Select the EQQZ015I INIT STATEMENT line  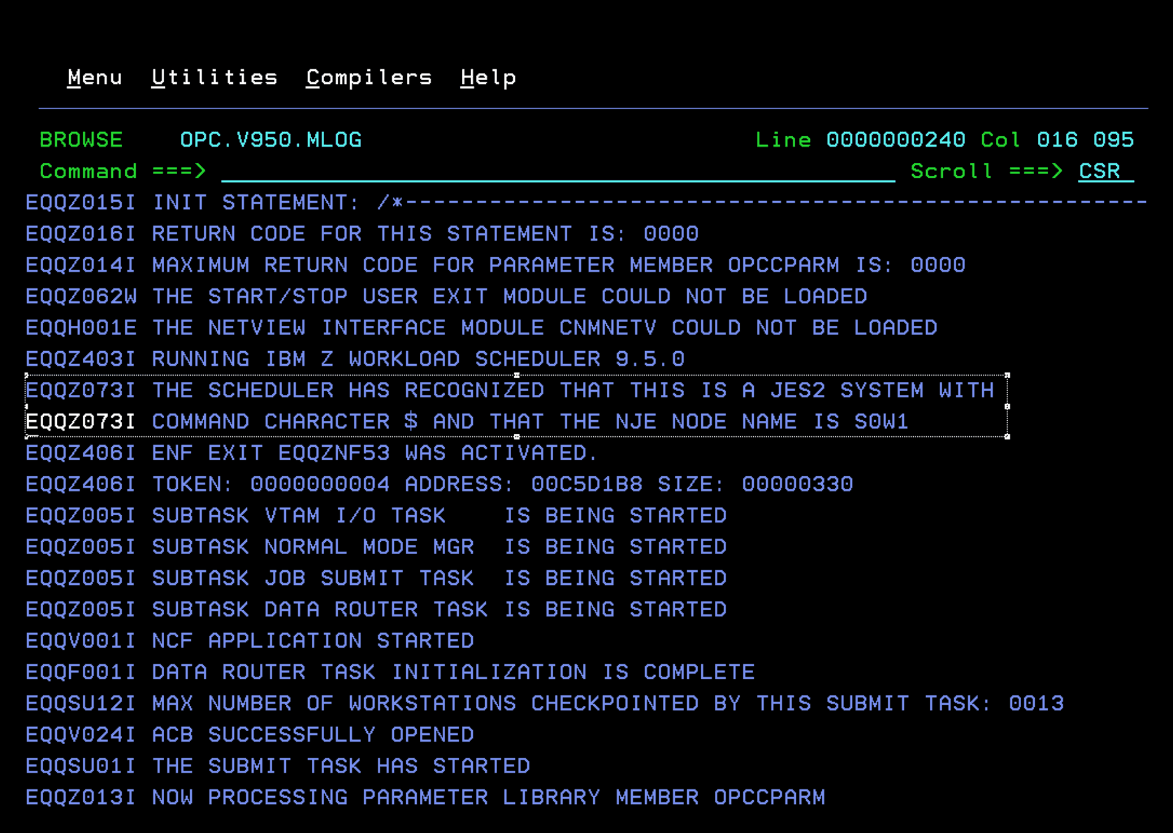pos(247,203)
